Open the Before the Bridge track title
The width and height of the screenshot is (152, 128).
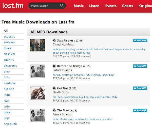[x=70, y=66]
